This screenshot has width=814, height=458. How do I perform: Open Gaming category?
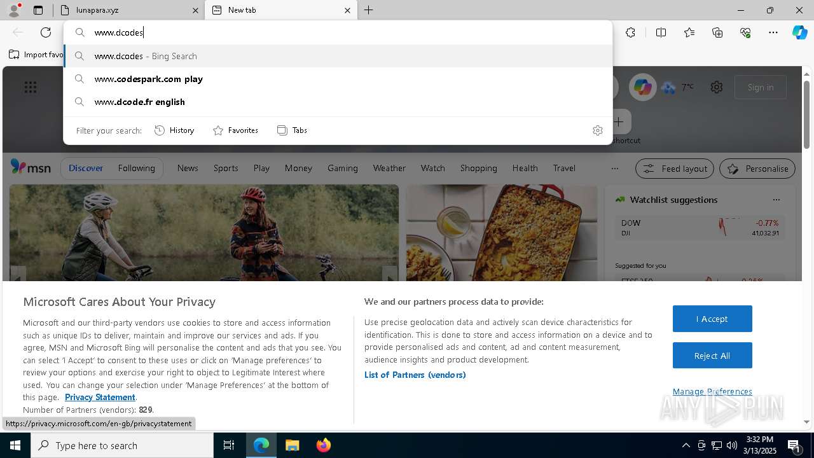(343, 168)
